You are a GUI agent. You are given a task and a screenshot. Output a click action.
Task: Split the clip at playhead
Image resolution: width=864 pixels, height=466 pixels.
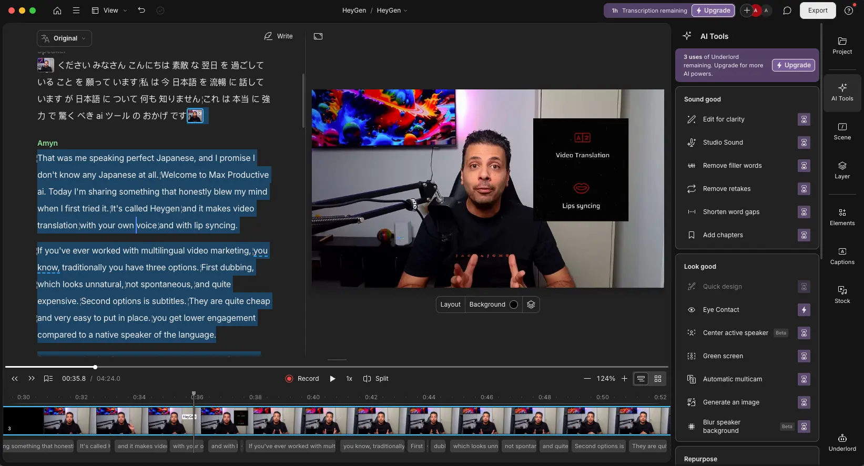[376, 379]
